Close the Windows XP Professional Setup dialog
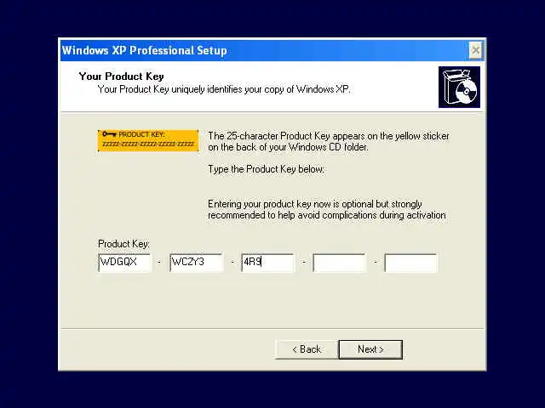 pos(475,51)
